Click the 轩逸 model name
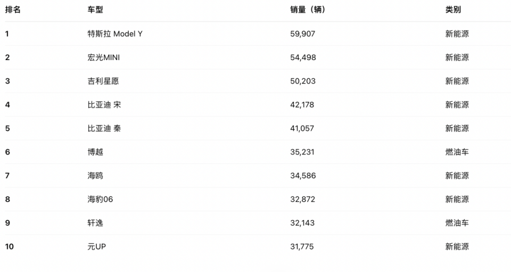The height and width of the screenshot is (272, 511). tap(95, 223)
